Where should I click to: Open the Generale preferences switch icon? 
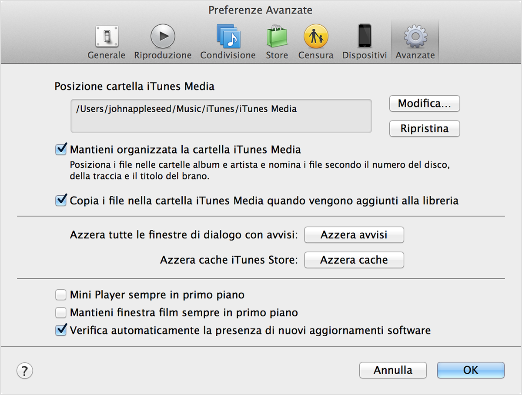(106, 37)
